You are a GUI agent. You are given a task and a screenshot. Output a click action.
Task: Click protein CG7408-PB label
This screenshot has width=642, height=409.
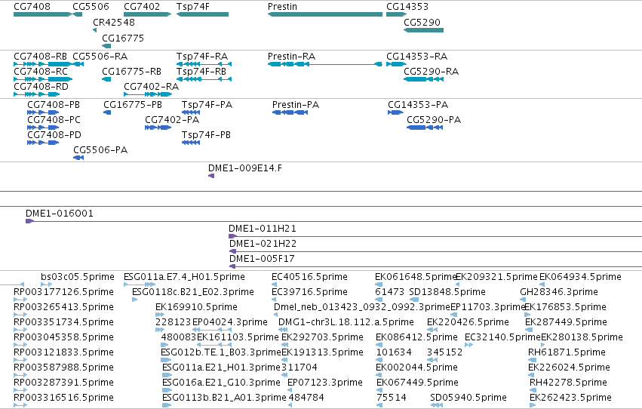(54, 105)
